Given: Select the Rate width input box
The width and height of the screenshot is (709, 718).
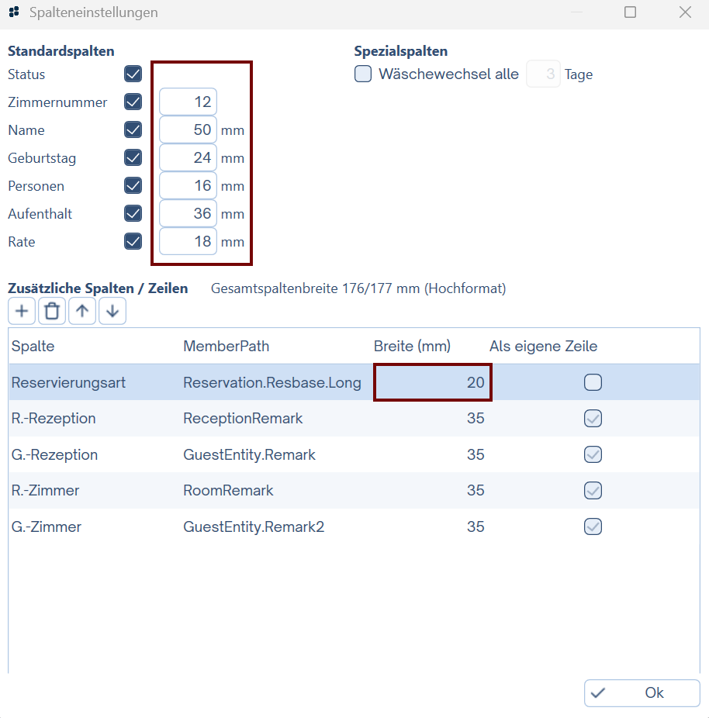Looking at the screenshot, I should (x=188, y=242).
